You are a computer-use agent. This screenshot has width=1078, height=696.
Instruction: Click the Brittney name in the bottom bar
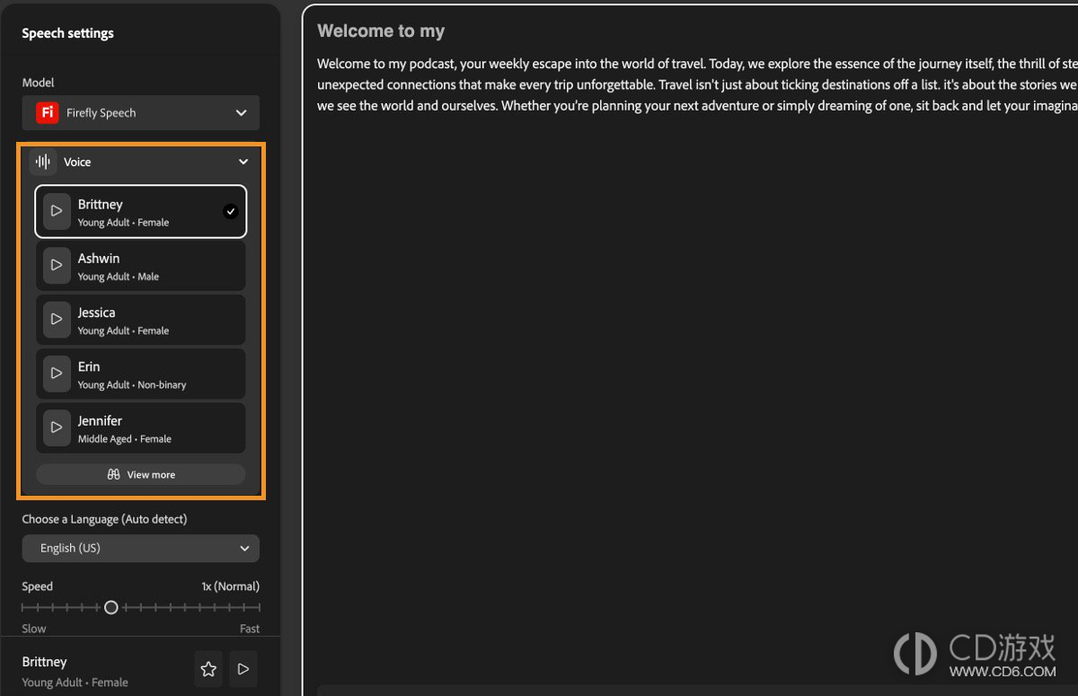pos(45,662)
